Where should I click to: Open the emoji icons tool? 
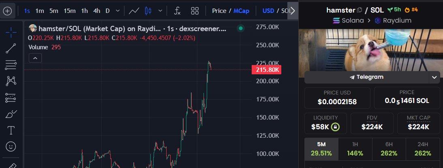click(11, 147)
